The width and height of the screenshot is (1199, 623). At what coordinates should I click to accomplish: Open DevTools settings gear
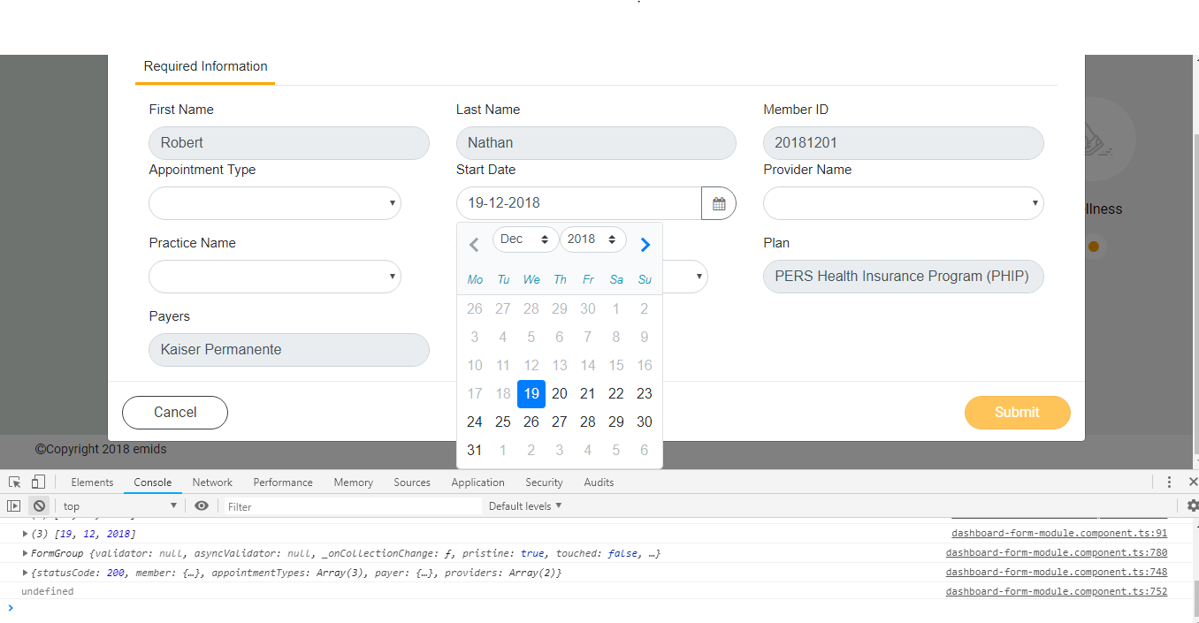pos(1192,505)
